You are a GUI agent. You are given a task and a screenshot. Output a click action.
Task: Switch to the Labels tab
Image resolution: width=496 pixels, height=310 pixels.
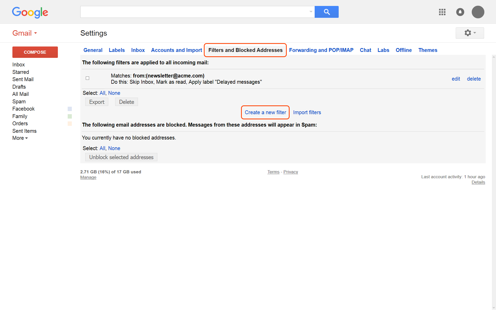tap(117, 50)
